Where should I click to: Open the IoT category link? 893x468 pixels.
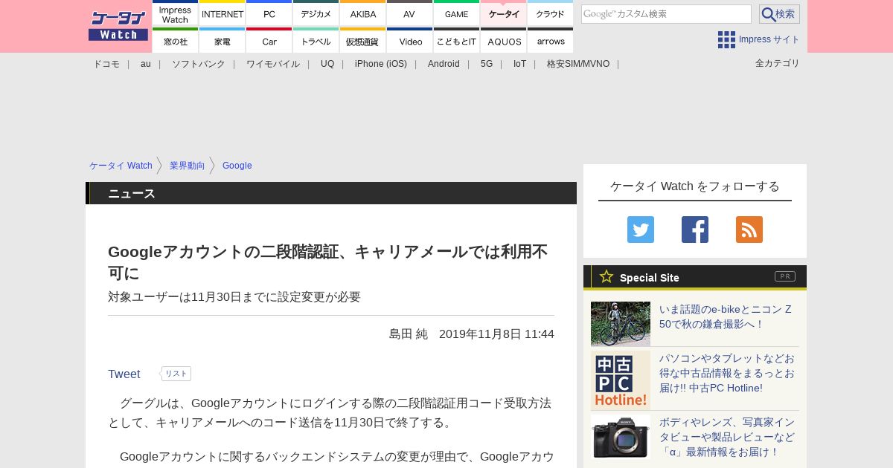(519, 64)
